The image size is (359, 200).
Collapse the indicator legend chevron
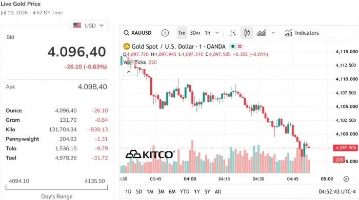[x=129, y=72]
